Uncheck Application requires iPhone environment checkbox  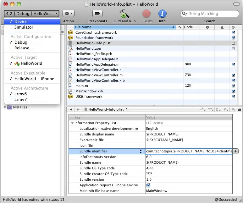pos(148,185)
